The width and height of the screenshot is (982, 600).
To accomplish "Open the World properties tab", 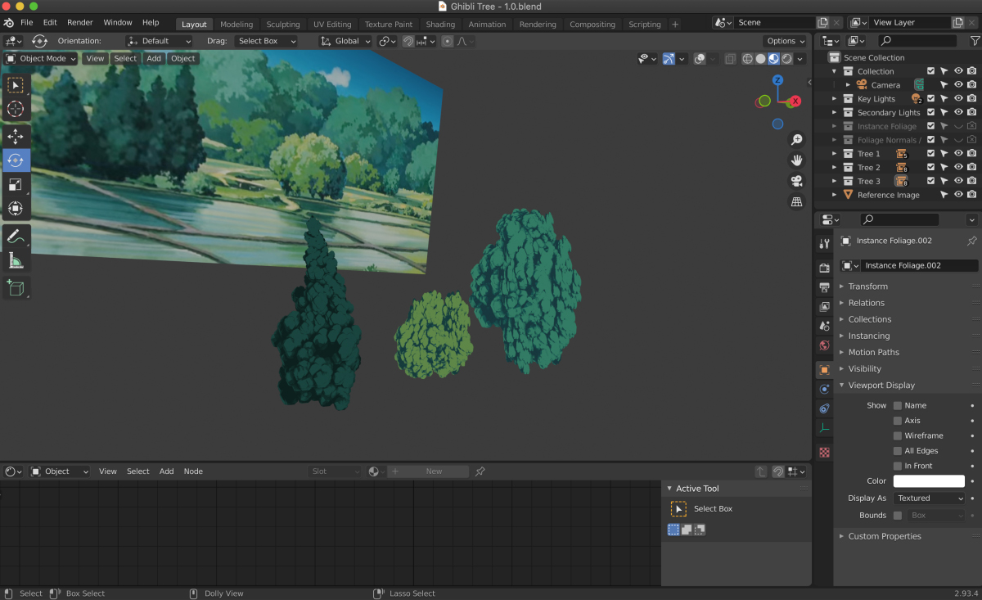I will pos(824,345).
